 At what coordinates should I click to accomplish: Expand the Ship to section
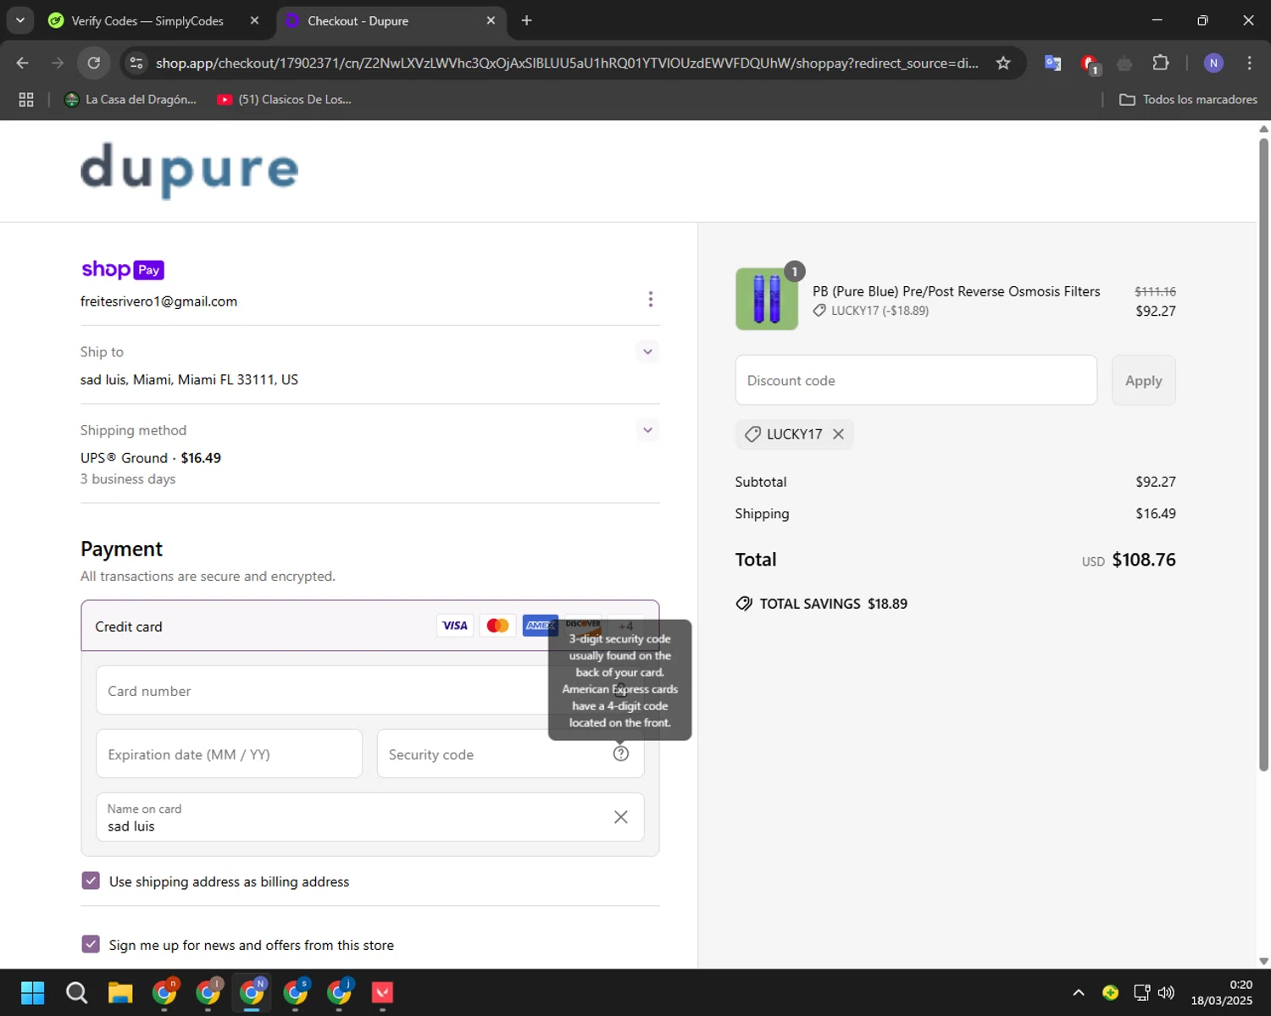point(647,351)
